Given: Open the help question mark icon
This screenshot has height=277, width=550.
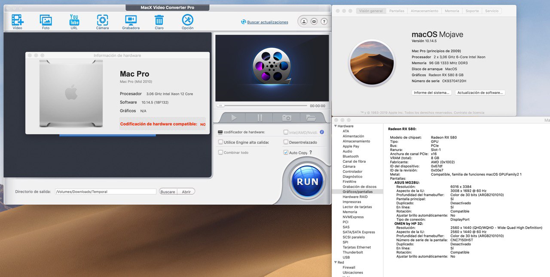Looking at the screenshot, I should [x=324, y=22].
